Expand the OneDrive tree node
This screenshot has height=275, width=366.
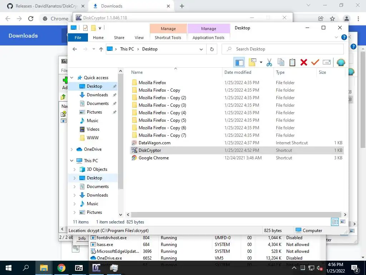pyautogui.click(x=72, y=149)
